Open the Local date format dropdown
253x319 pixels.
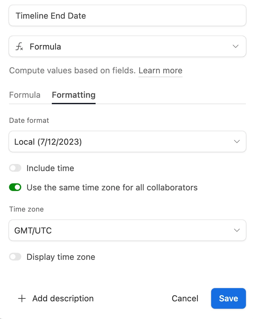pyautogui.click(x=127, y=141)
